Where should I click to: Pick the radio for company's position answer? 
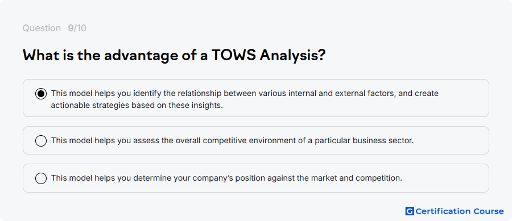click(41, 178)
